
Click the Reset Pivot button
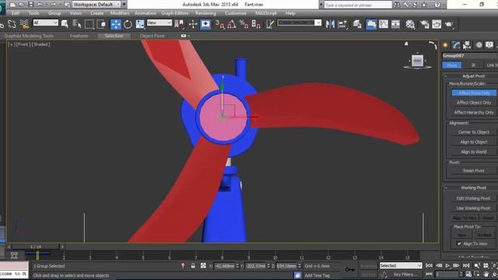474,171
